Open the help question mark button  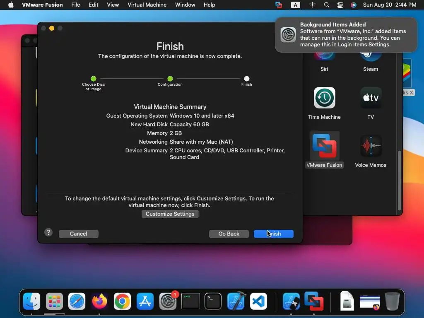coord(48,232)
